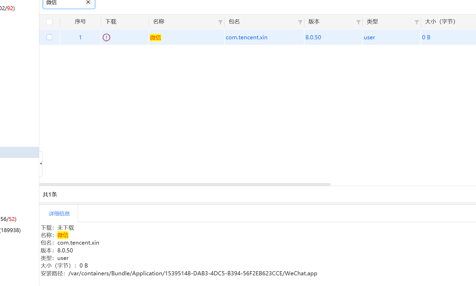Open the filter for the 包名 column

pos(300,22)
